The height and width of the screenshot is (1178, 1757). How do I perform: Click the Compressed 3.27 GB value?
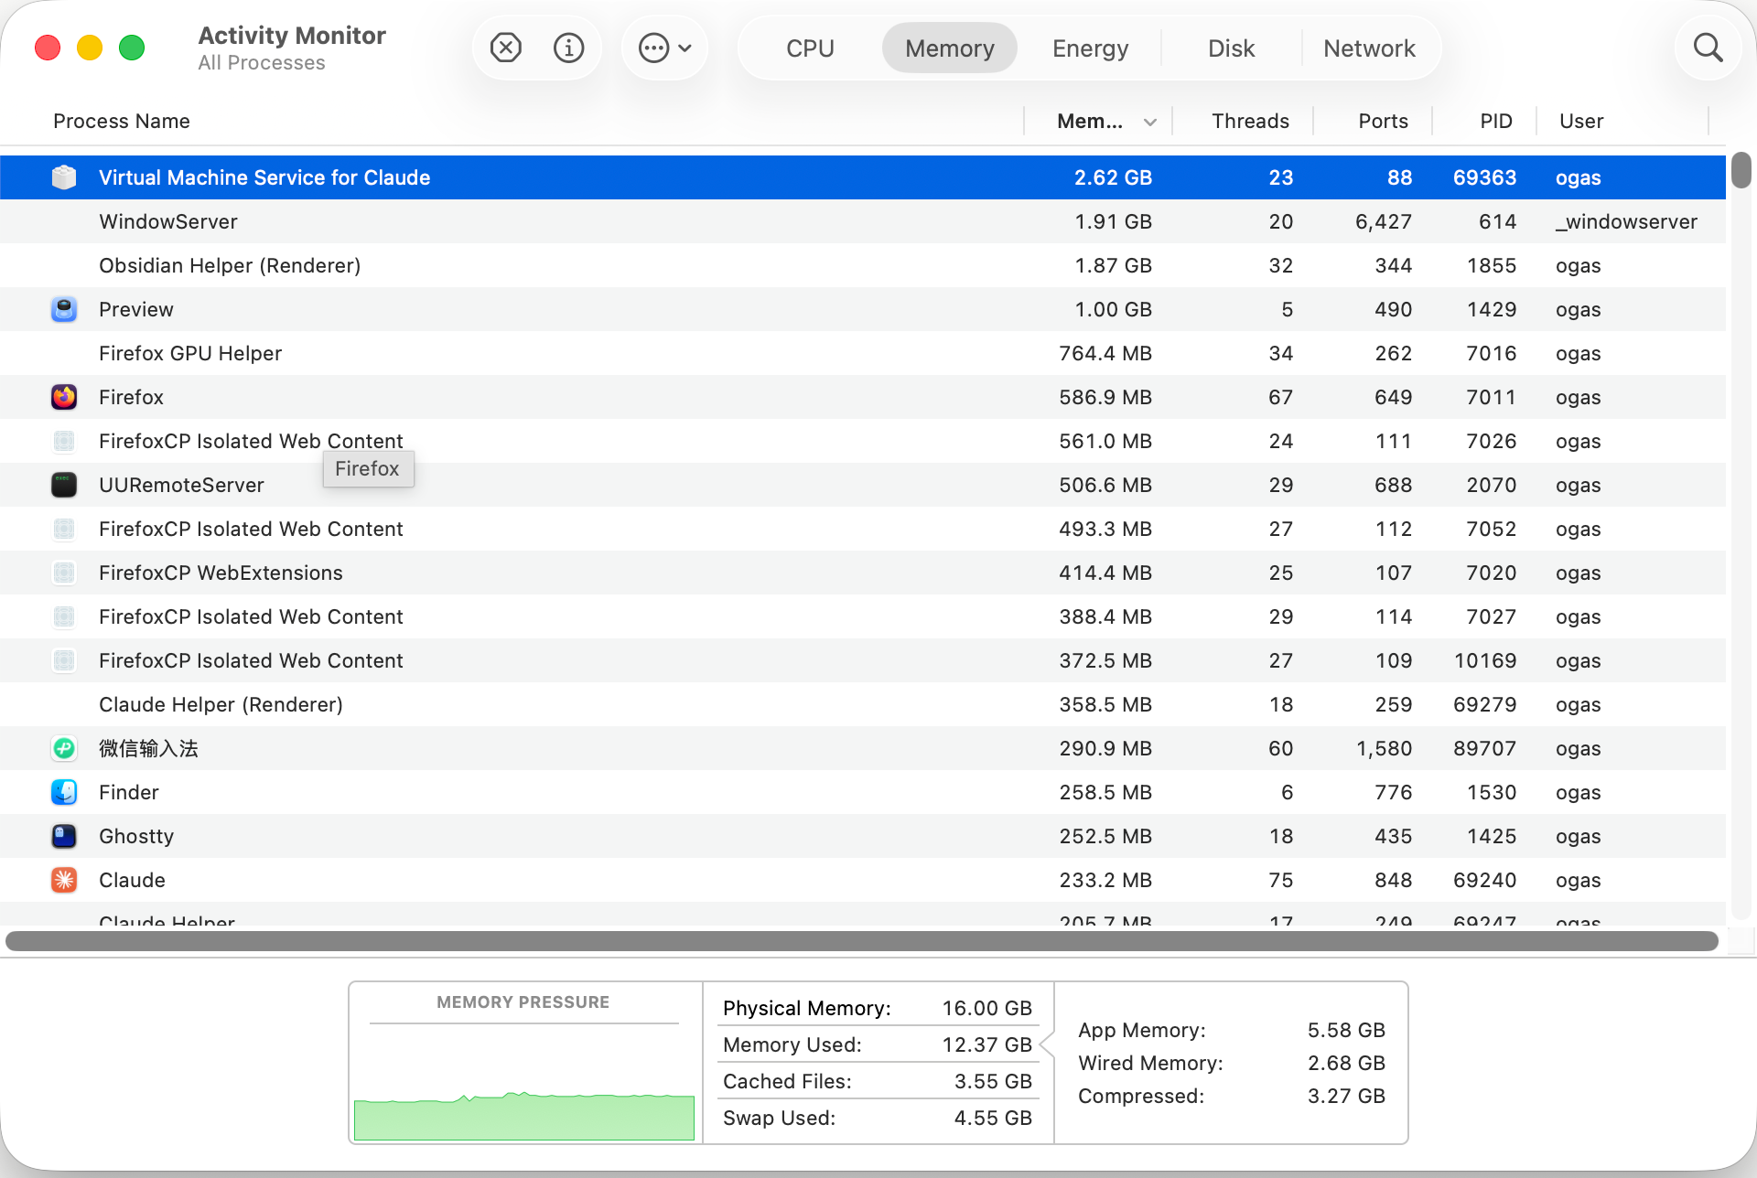tap(1346, 1096)
